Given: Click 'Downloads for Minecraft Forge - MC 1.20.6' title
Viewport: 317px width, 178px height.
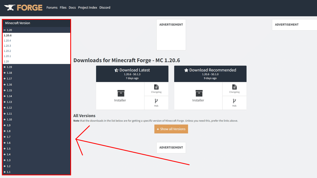Looking at the screenshot, I should [127, 60].
